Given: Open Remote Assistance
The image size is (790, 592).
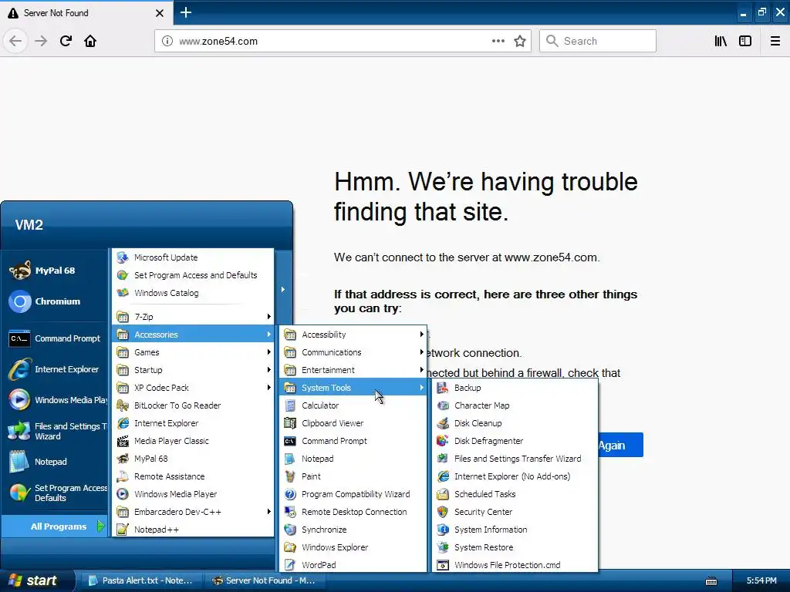Looking at the screenshot, I should [x=194, y=476].
